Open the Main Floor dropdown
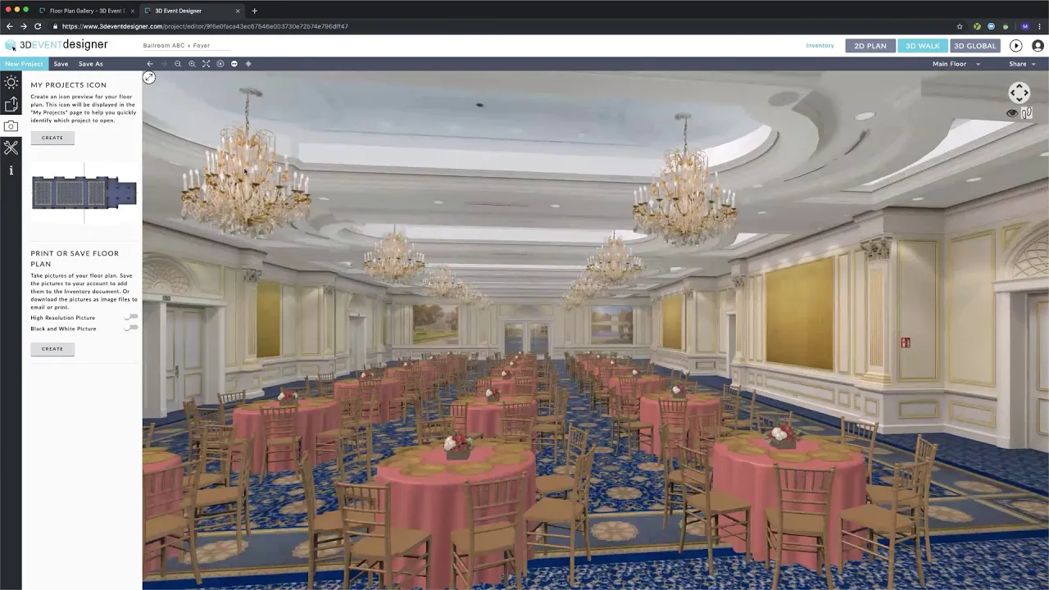Screen dimensions: 1049x590 pyautogui.click(x=956, y=64)
